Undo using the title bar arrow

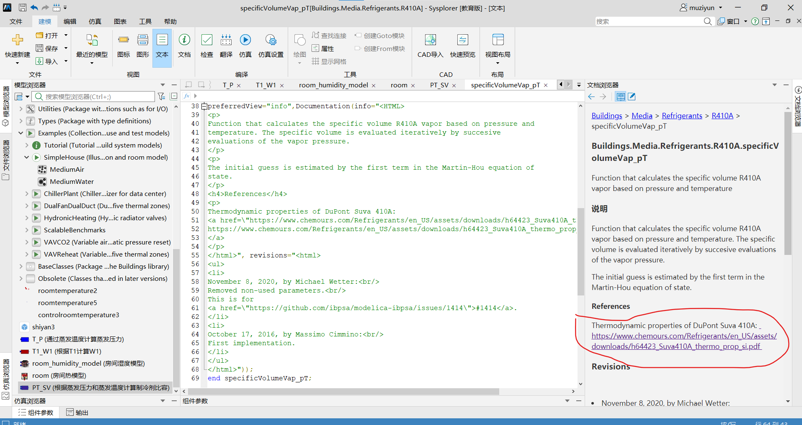click(34, 8)
